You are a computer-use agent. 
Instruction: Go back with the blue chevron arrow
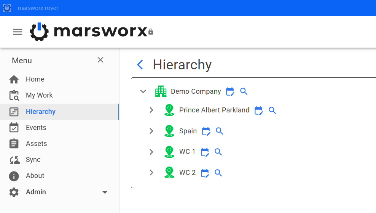tap(140, 65)
